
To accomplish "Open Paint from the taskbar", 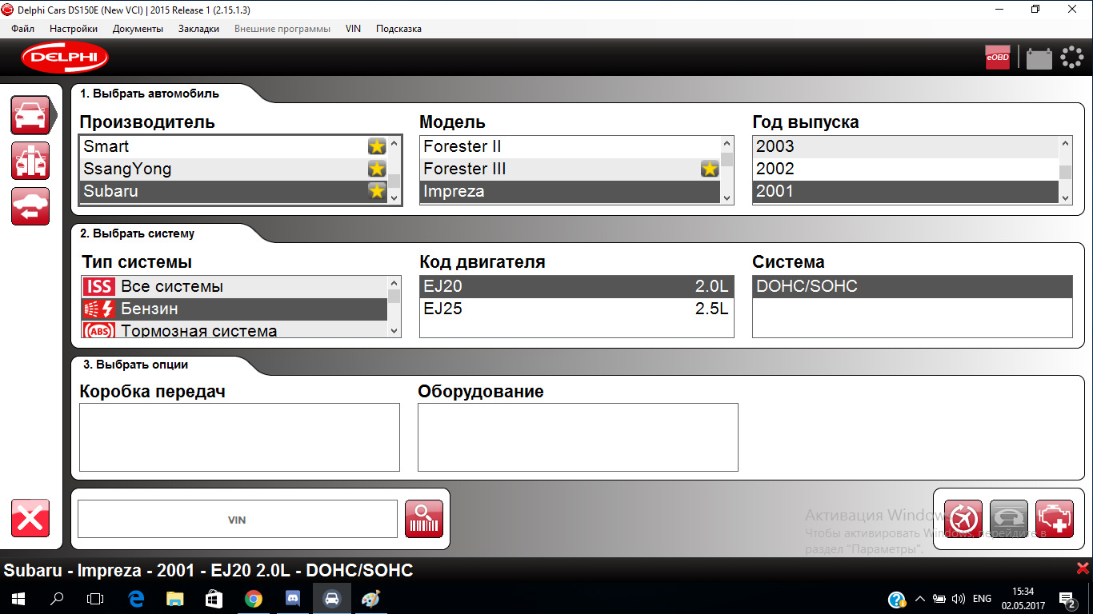I will pos(370,598).
